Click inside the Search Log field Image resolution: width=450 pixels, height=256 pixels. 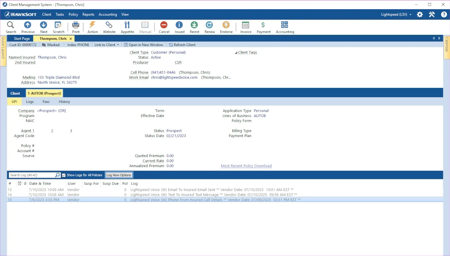(x=31, y=175)
